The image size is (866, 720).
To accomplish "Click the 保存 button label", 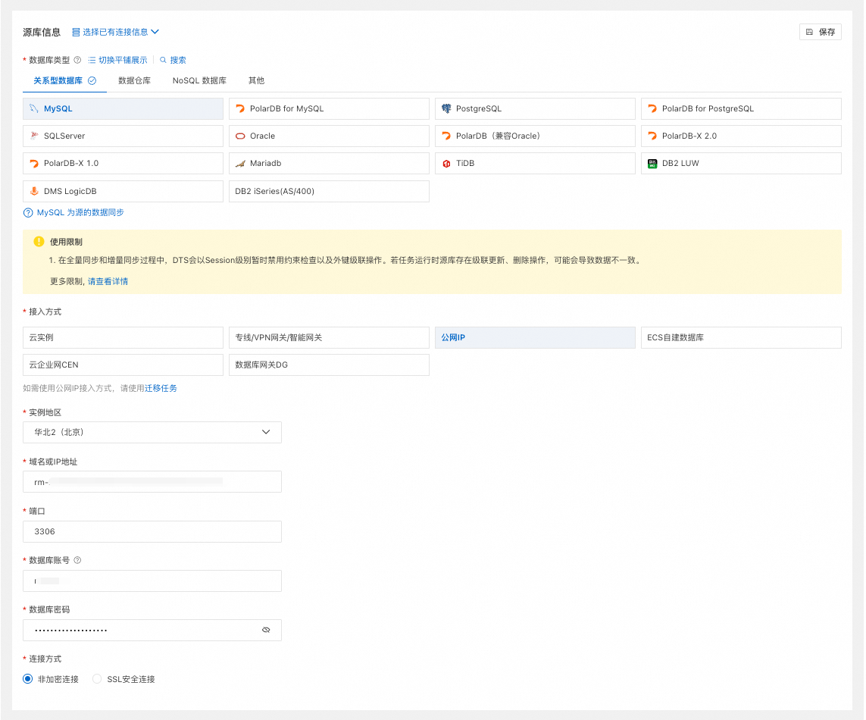I will (827, 32).
